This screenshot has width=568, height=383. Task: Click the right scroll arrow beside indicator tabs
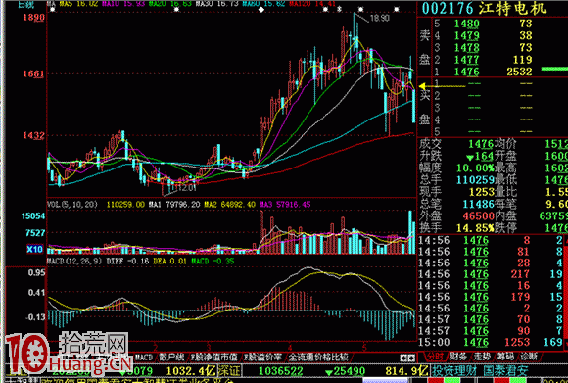pyautogui.click(x=412, y=358)
